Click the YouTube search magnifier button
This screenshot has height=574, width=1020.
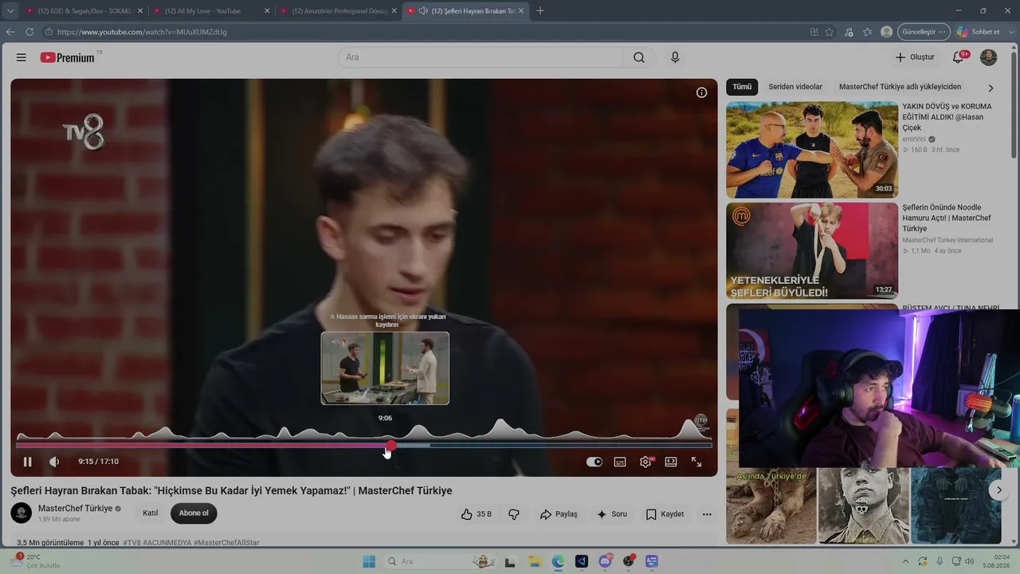639,57
